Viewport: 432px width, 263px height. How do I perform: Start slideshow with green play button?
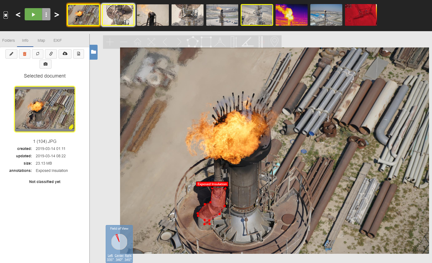(33, 14)
